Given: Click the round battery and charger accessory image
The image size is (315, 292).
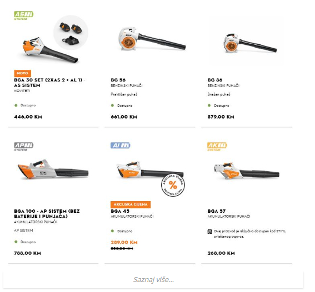Looking at the screenshot, I should 71,33.
